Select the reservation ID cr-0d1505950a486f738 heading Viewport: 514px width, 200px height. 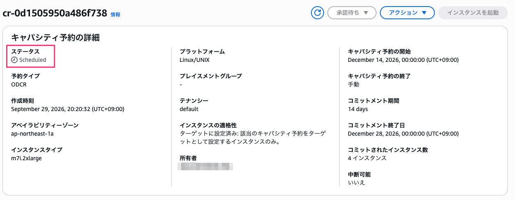[x=55, y=13]
